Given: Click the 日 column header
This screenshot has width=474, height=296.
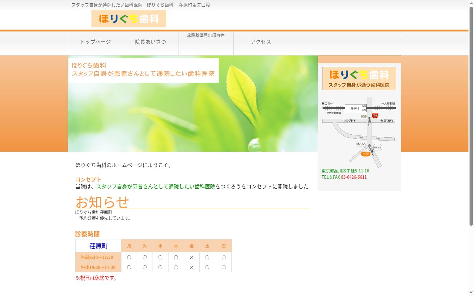Looking at the screenshot, I should [x=224, y=246].
